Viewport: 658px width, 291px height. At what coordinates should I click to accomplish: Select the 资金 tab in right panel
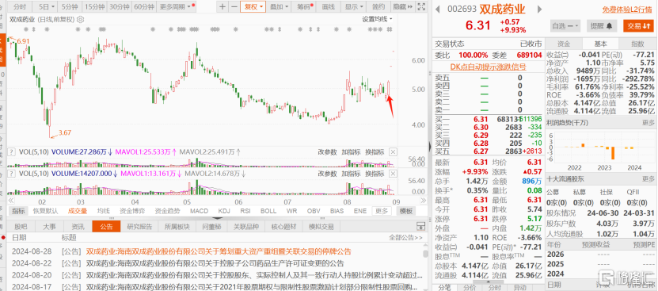point(564,44)
